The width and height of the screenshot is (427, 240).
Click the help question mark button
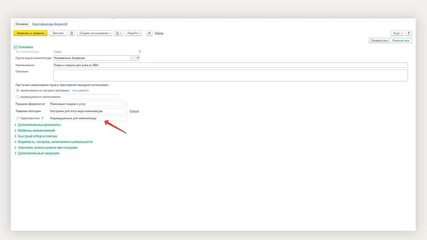(x=409, y=33)
